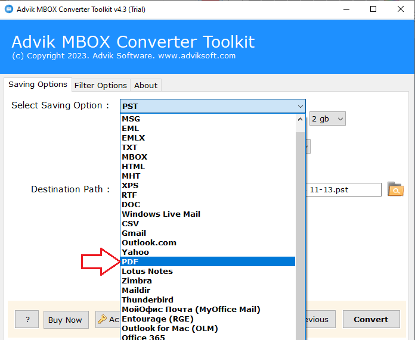Select Thunderbird in the saving options
Image resolution: width=415 pixels, height=340 pixels.
pyautogui.click(x=207, y=300)
